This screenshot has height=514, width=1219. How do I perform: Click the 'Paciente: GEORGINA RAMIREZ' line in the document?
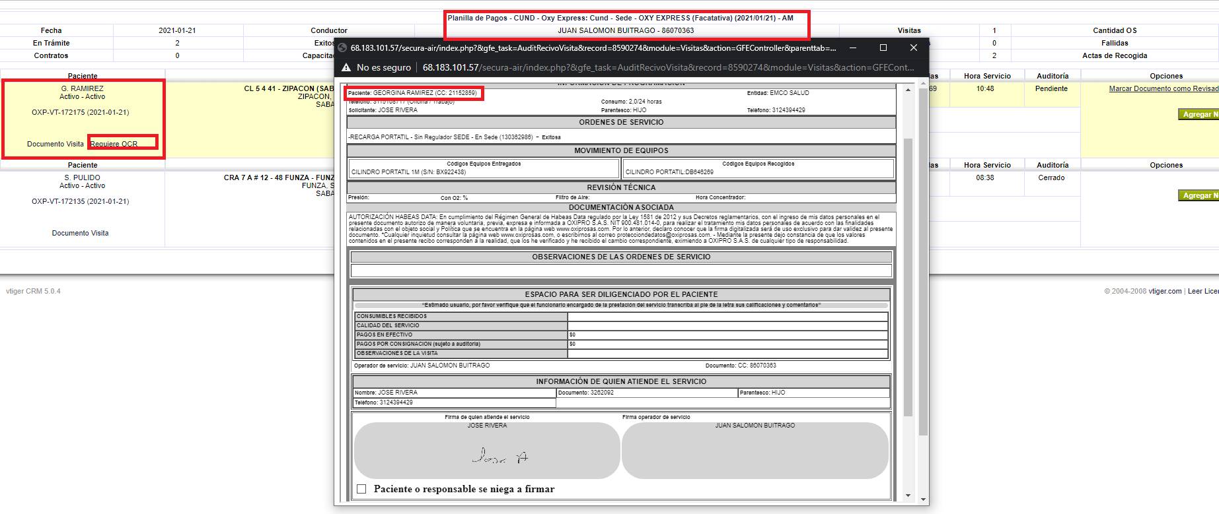point(412,93)
